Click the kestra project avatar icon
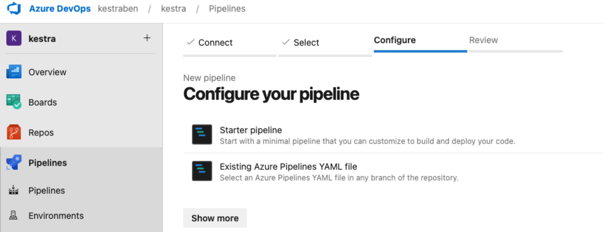This screenshot has width=603, height=232. [x=14, y=39]
